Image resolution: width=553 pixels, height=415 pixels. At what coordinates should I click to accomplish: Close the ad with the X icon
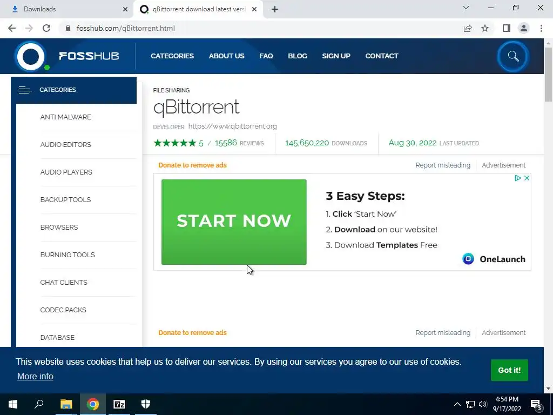[x=527, y=178]
